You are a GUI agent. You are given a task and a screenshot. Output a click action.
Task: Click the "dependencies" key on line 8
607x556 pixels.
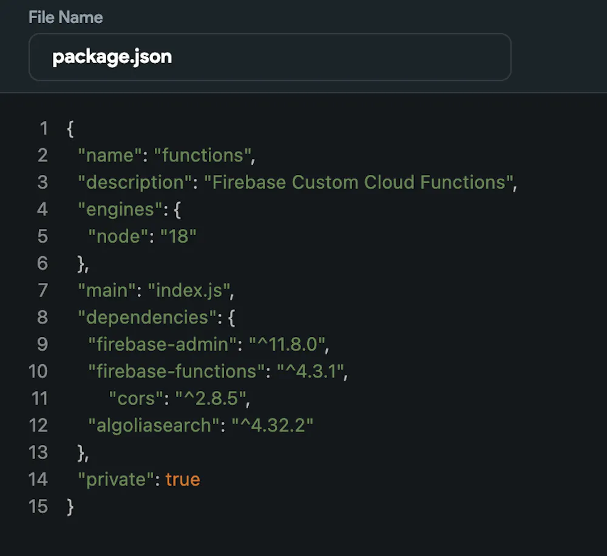tap(147, 317)
